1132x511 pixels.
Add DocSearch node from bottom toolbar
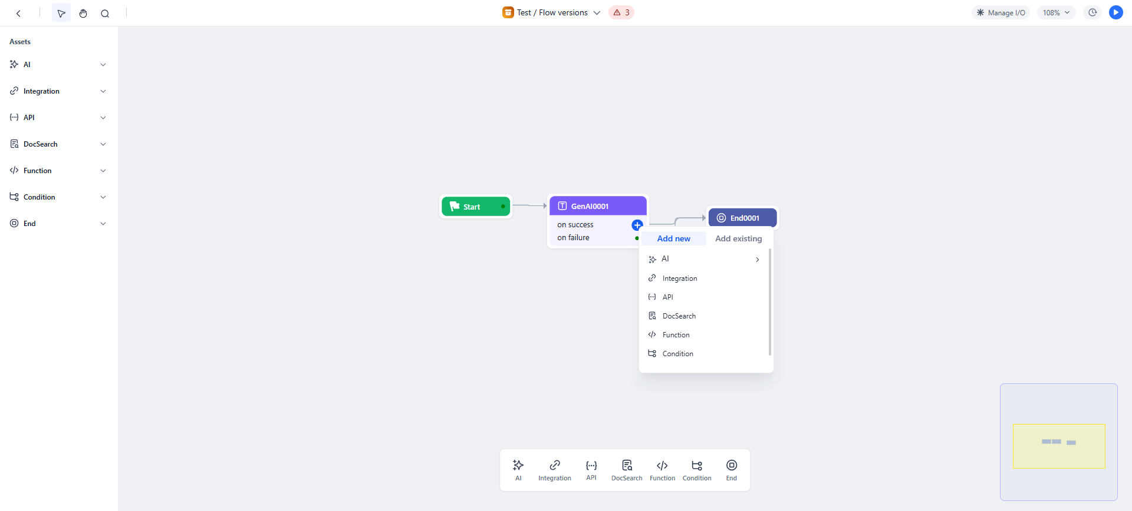(627, 470)
